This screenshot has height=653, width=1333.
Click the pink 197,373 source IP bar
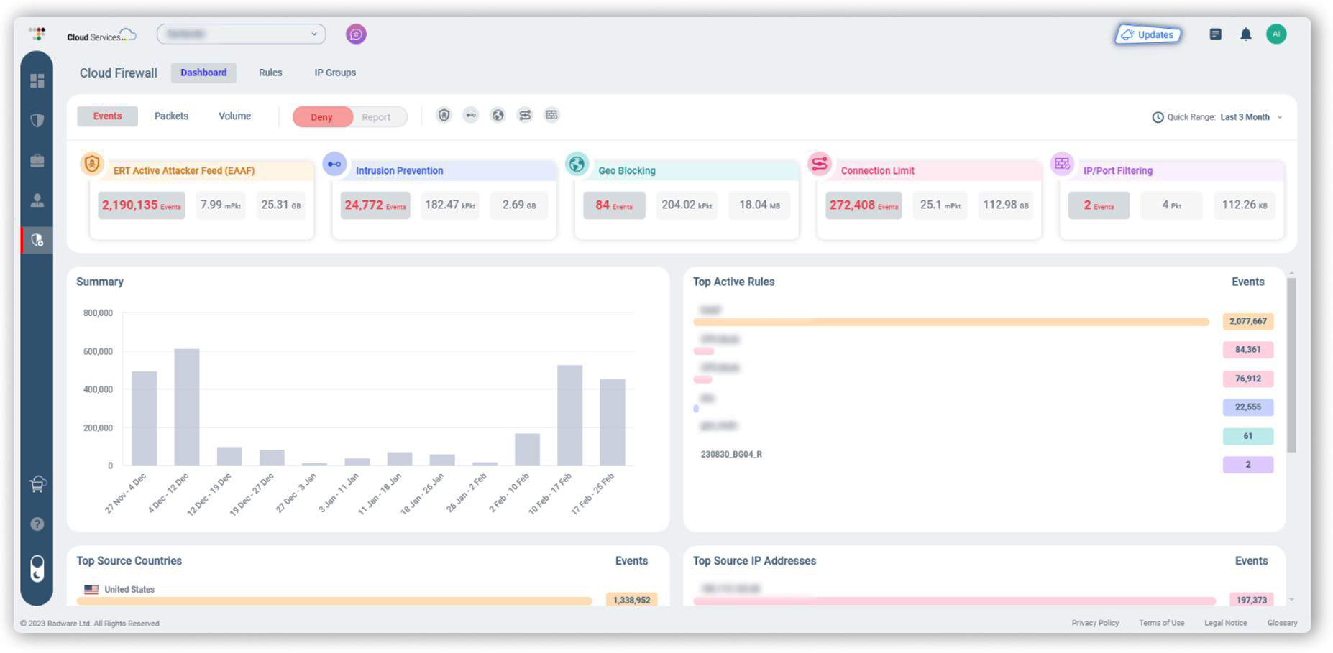pos(954,601)
